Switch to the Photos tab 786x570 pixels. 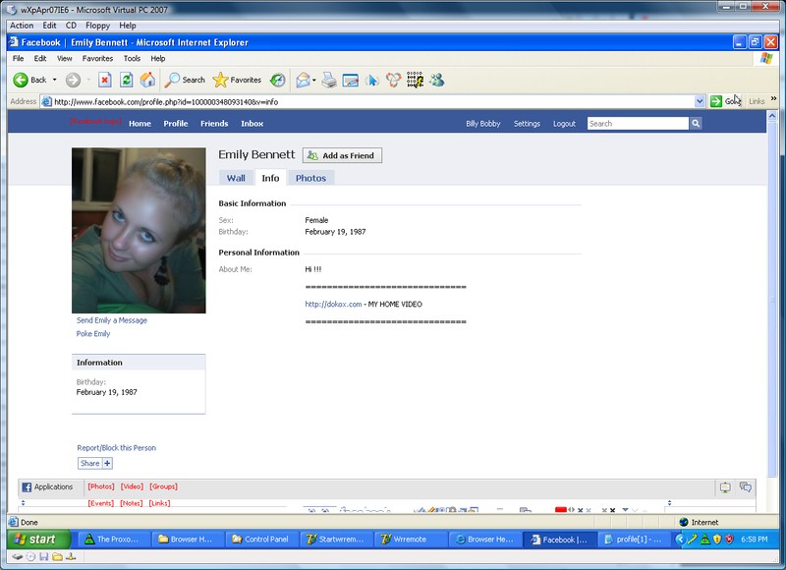(310, 178)
